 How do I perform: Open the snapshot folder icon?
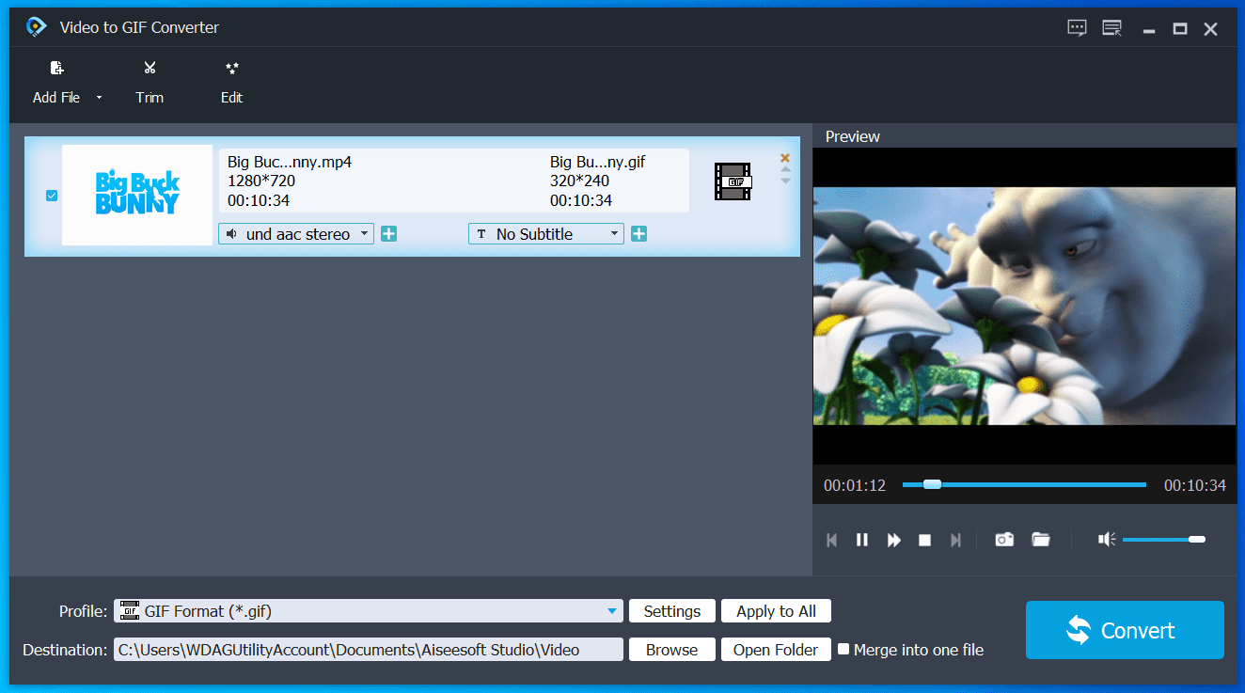pyautogui.click(x=1040, y=540)
